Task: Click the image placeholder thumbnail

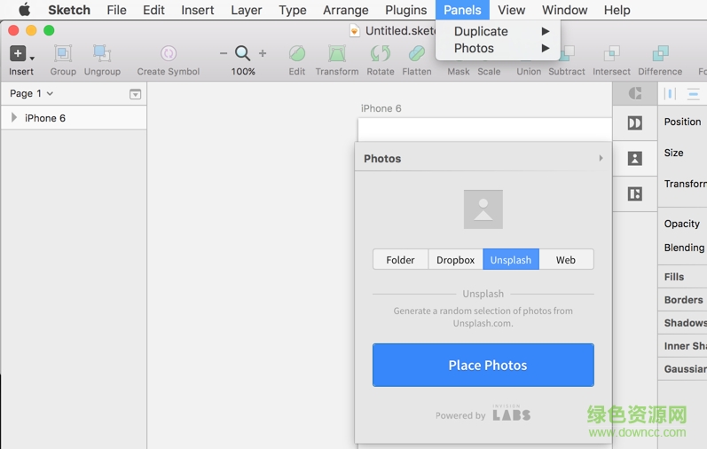Action: tap(483, 209)
